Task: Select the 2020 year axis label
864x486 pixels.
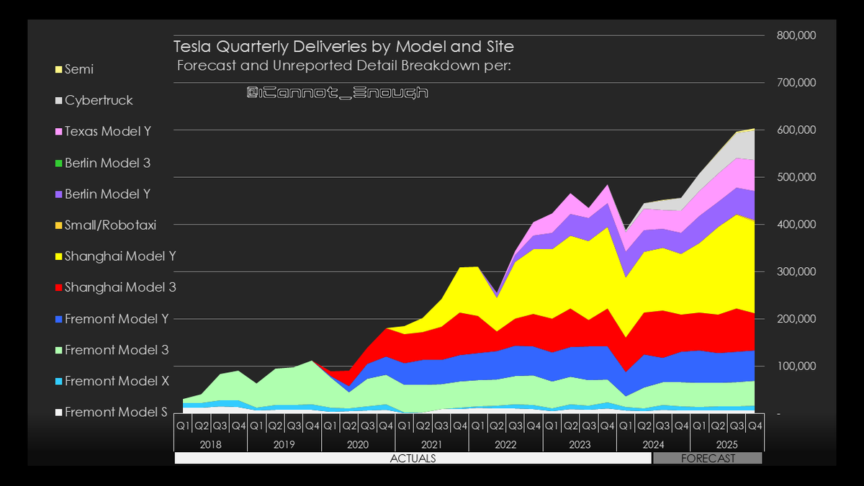Action: tap(358, 444)
